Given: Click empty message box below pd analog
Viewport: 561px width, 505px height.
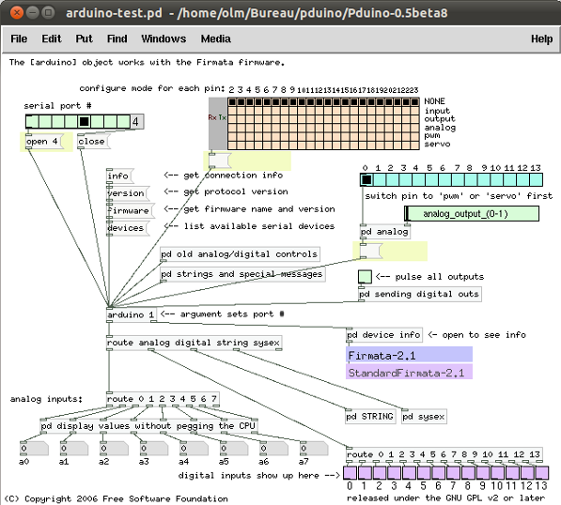Looking at the screenshot, I should 371,251.
